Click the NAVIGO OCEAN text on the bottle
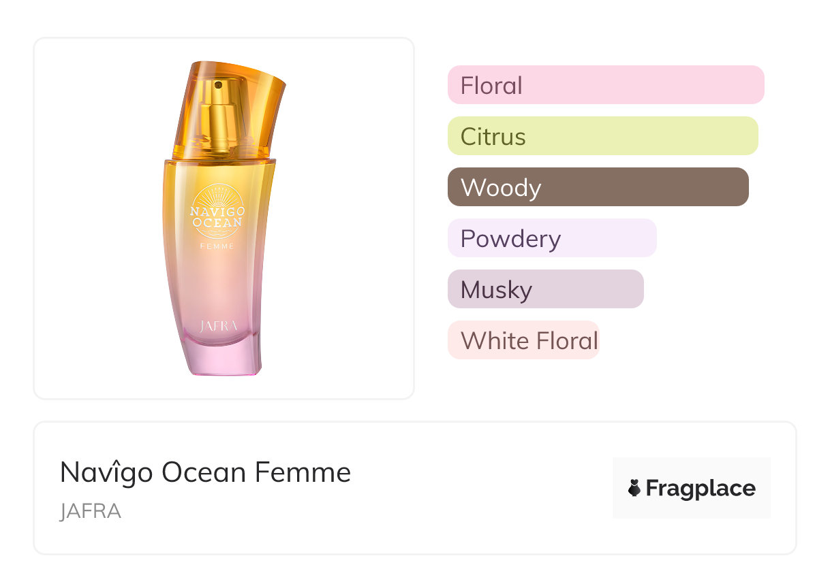Viewport: 830px width, 588px height. [217, 218]
